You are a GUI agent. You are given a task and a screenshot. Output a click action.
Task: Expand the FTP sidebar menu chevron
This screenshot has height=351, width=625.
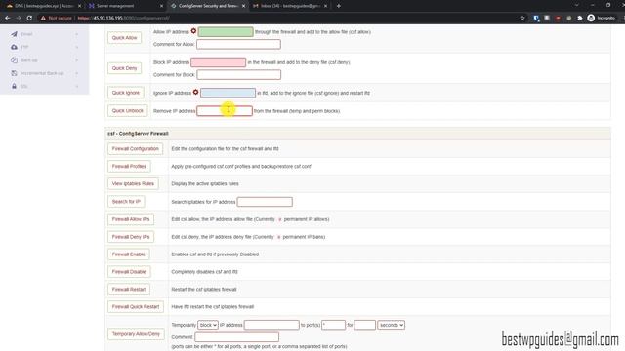76,47
